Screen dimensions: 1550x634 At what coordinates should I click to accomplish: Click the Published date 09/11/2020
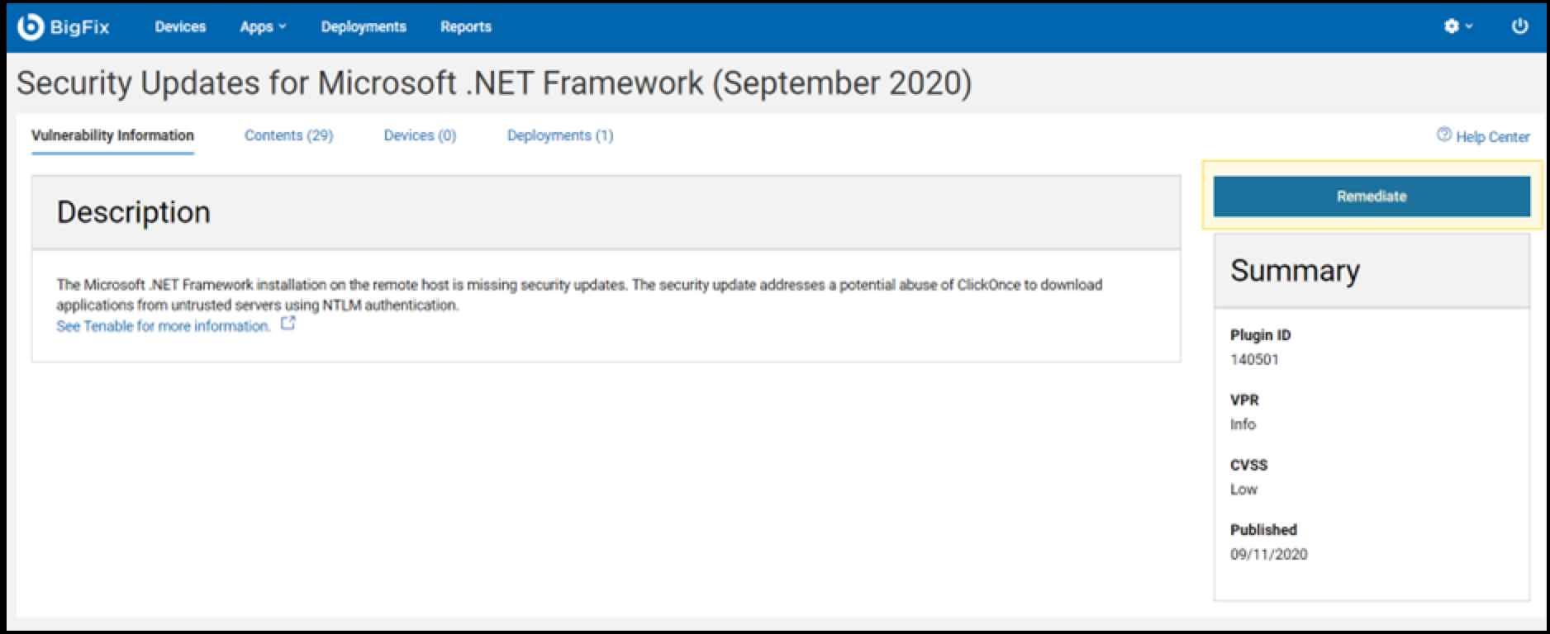(1268, 554)
